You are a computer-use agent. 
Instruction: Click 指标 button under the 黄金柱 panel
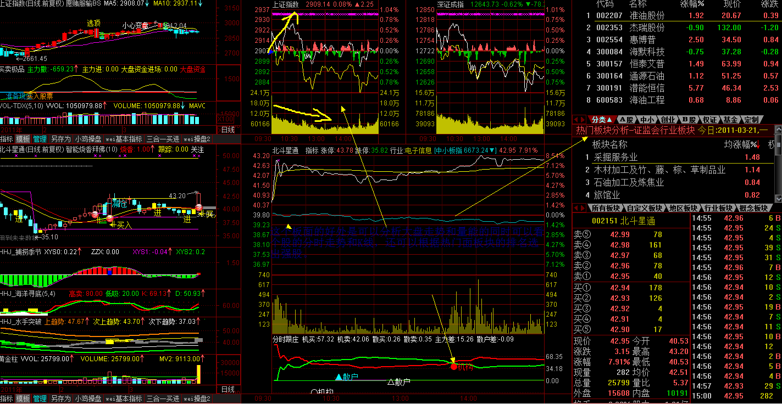coord(7,399)
